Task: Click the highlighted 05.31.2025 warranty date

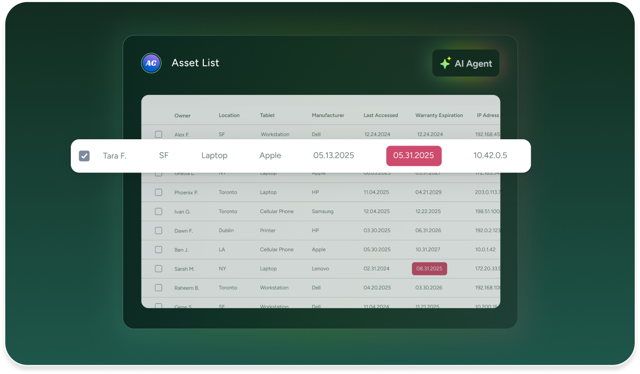Action: (x=414, y=156)
